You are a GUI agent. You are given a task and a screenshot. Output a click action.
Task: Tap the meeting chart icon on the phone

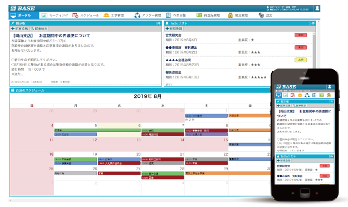tap(286, 95)
